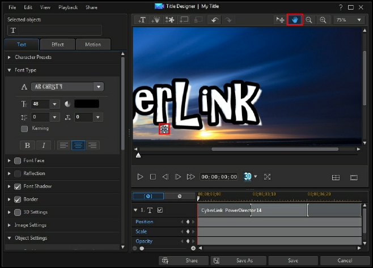Switch to the Motion tab

pos(93,44)
